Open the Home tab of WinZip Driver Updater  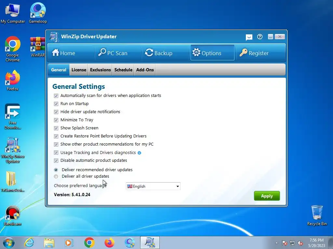[71, 53]
